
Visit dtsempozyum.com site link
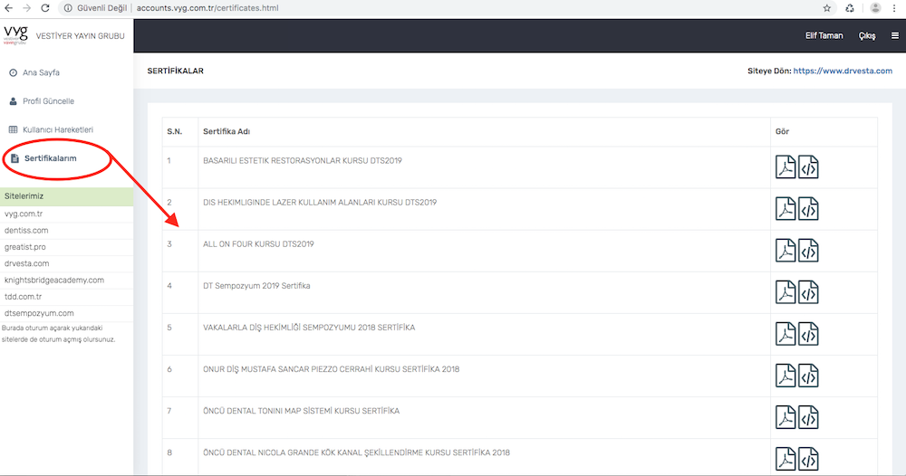(39, 313)
